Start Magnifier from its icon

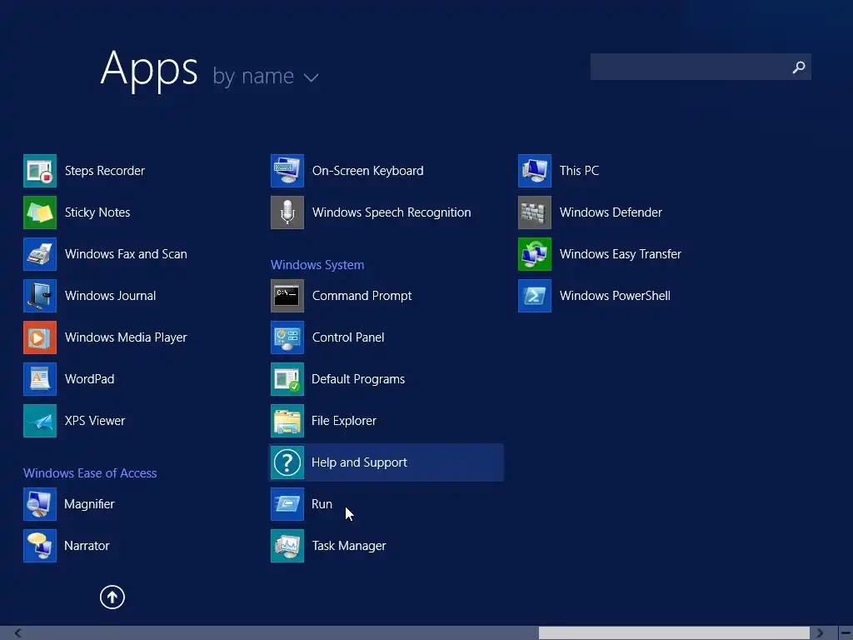[x=40, y=504]
